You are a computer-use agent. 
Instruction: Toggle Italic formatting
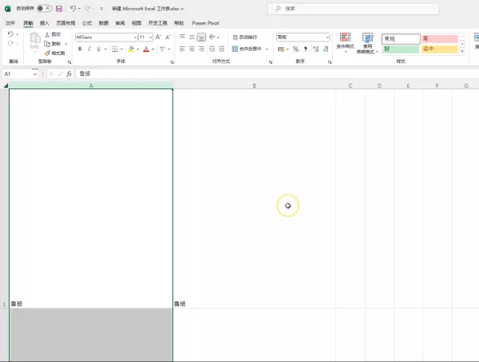89,49
